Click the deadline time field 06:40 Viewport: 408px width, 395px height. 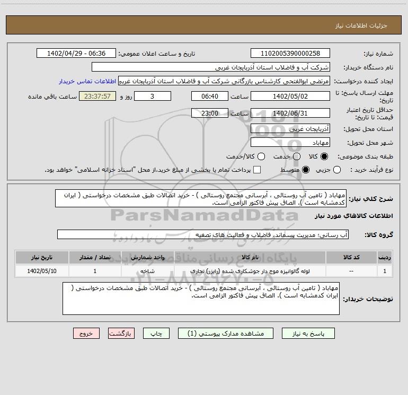pos(210,96)
